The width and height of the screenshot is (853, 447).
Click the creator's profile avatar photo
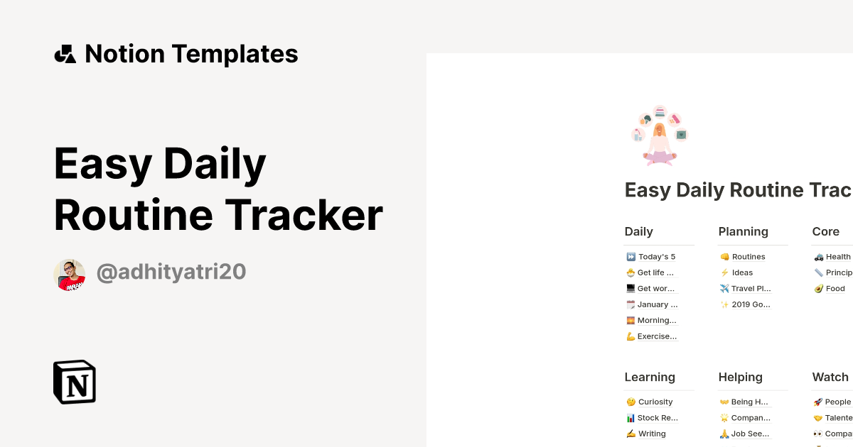click(x=70, y=275)
